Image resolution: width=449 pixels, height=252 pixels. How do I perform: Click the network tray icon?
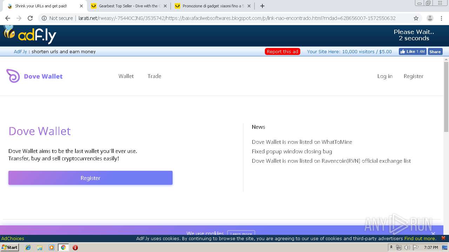(x=398, y=247)
